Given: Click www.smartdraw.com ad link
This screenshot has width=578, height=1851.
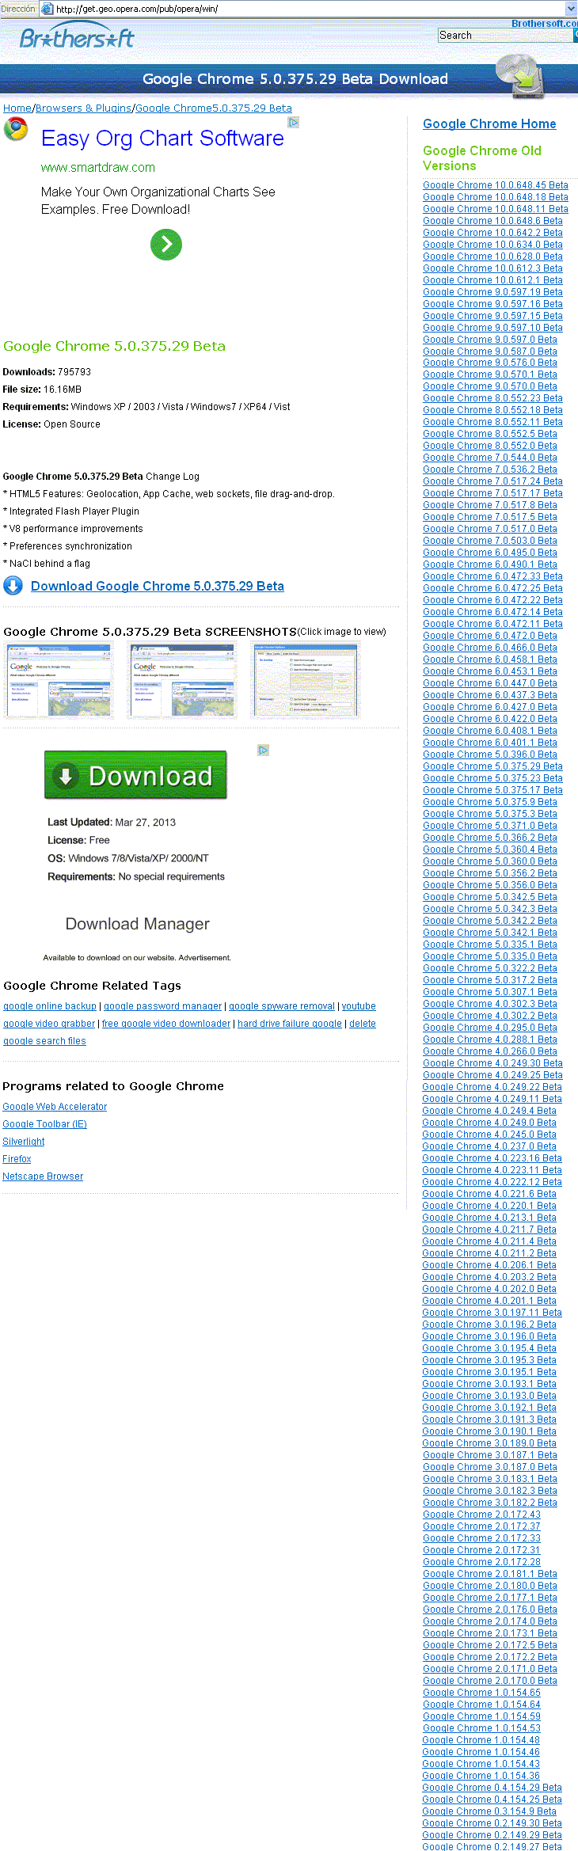Looking at the screenshot, I should click(98, 168).
